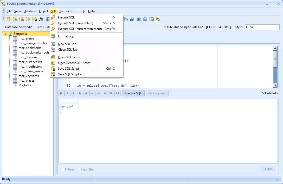Select the moz_places table
Viewport: 283px width, 184px height.
tap(26, 81)
